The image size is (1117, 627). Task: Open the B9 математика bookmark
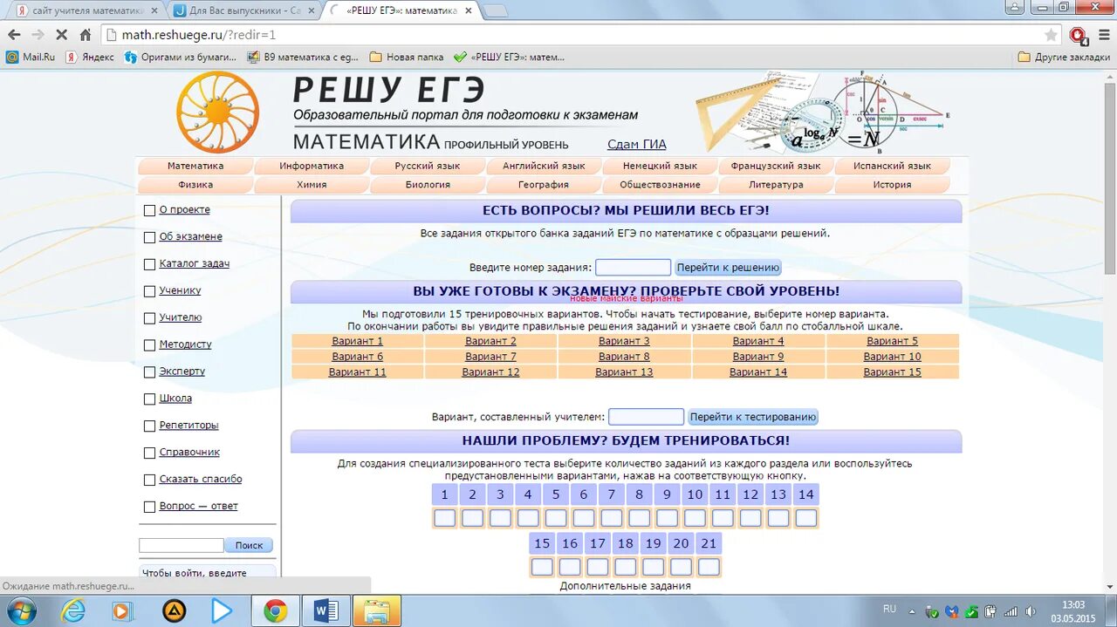304,57
